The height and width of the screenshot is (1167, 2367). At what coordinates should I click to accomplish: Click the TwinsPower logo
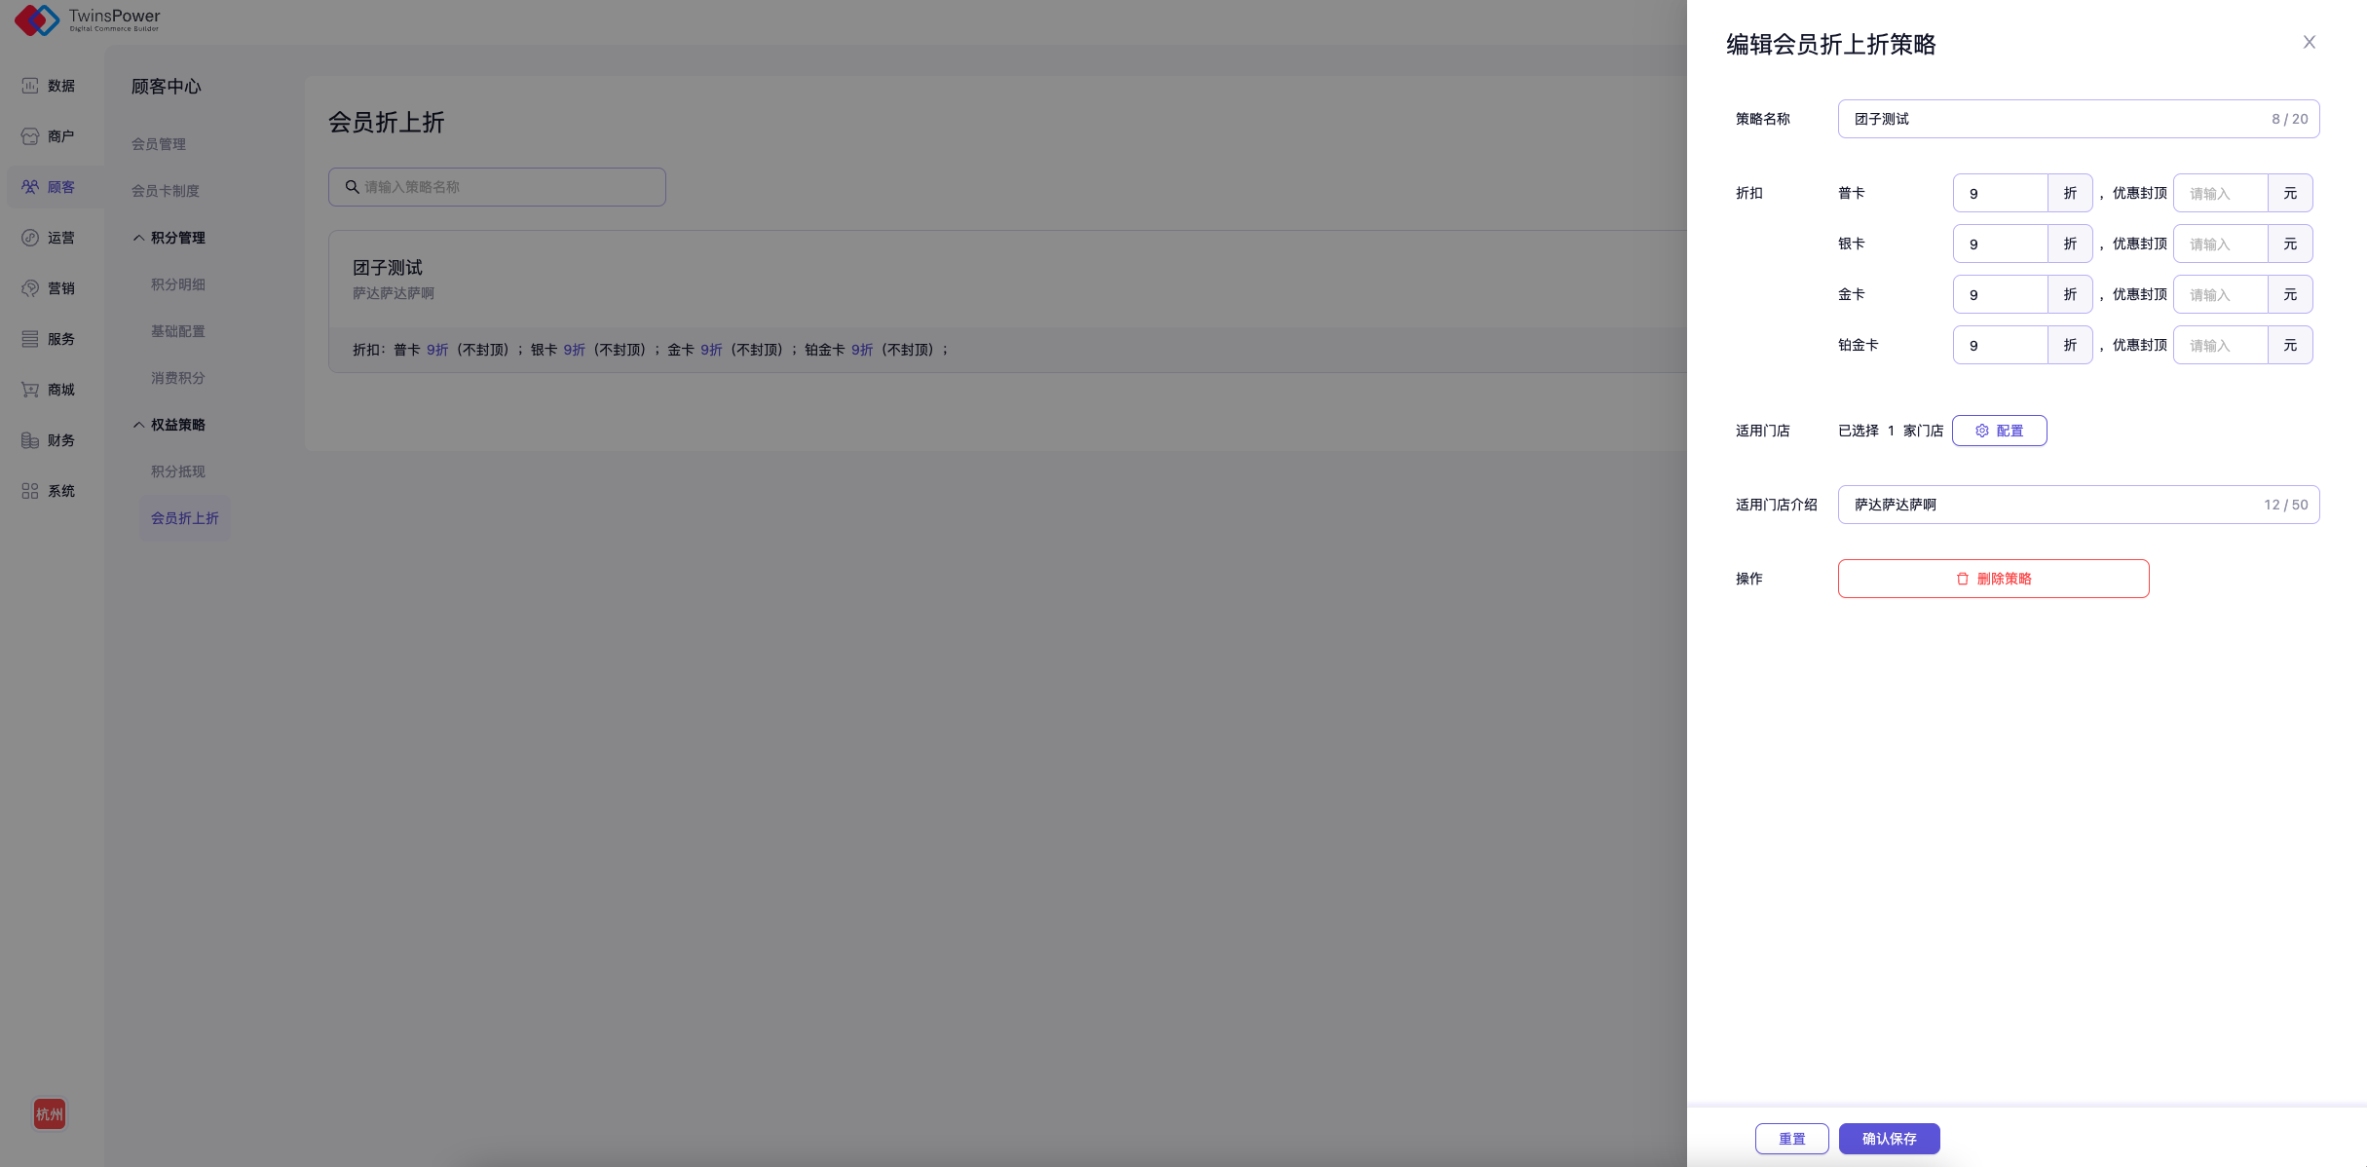(x=87, y=19)
